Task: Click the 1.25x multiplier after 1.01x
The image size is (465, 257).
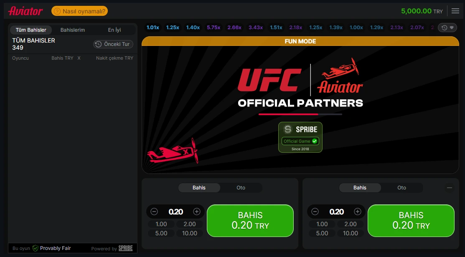Action: [173, 28]
